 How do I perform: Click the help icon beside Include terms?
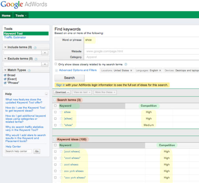pos(35,47)
